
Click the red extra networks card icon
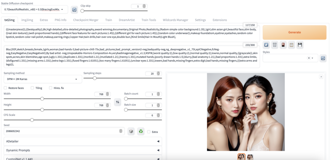283,45
